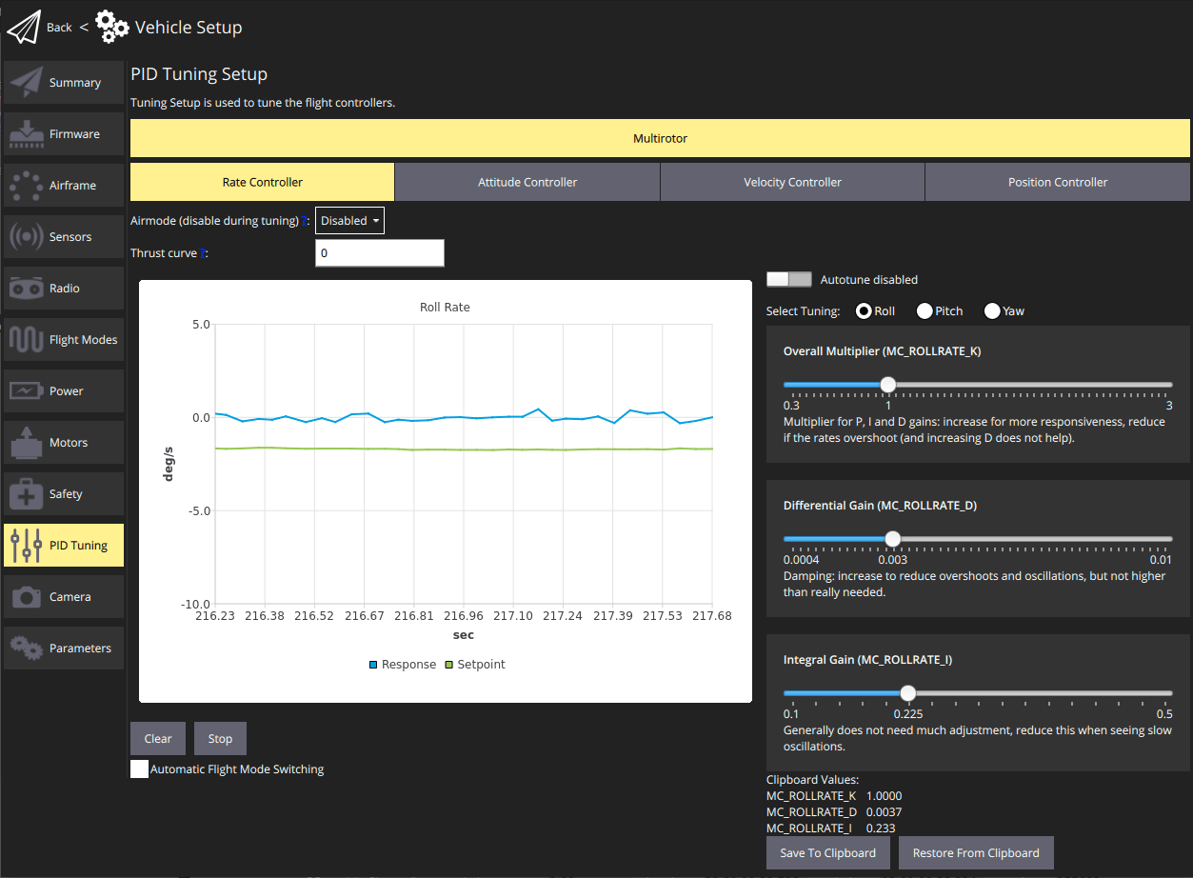Open the Position Controller tab
Image resolution: width=1193 pixels, height=878 pixels.
tap(1057, 182)
